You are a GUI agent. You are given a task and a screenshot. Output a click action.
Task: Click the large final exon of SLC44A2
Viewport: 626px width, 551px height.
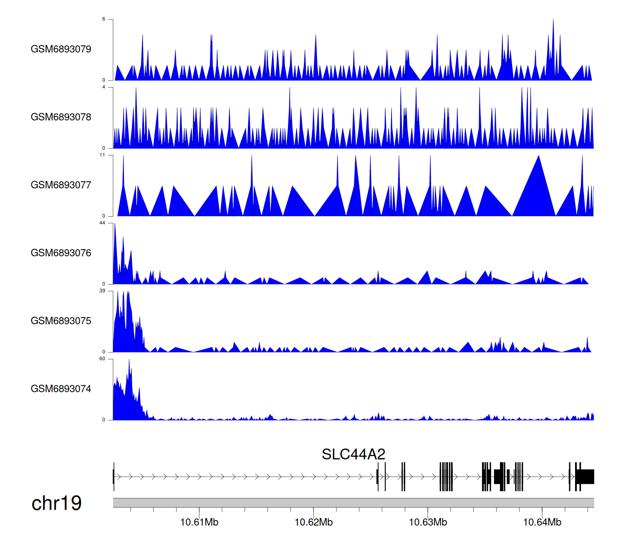click(586, 477)
